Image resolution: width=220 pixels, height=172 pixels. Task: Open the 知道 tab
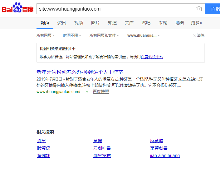coord(112,23)
